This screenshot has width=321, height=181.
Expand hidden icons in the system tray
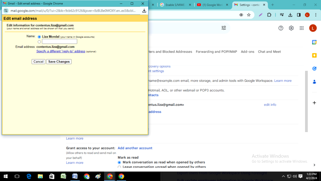tap(283, 176)
